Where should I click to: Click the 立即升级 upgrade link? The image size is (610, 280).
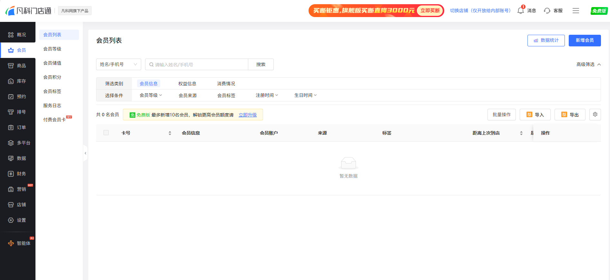[248, 115]
